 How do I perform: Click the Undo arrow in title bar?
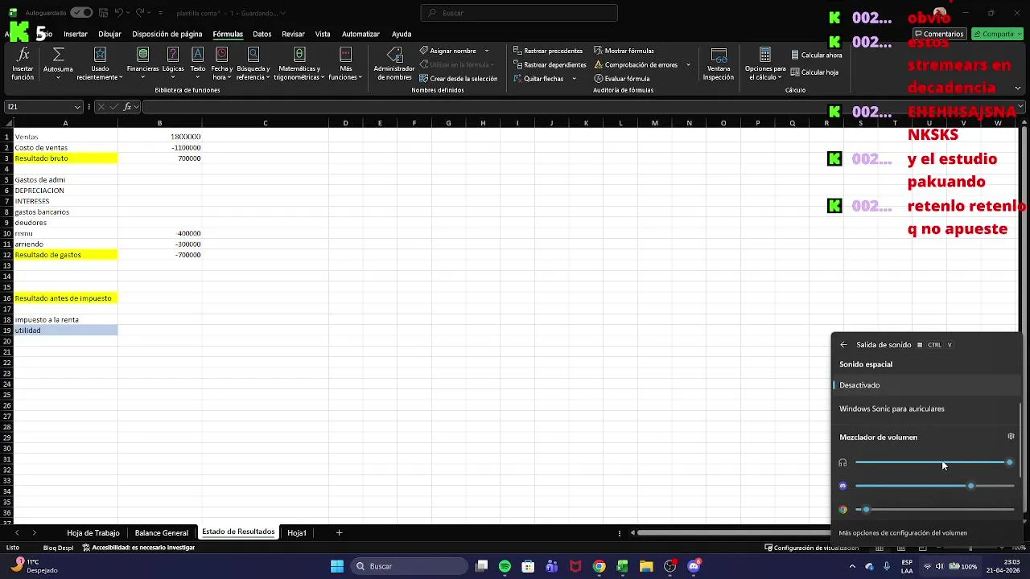tap(118, 13)
